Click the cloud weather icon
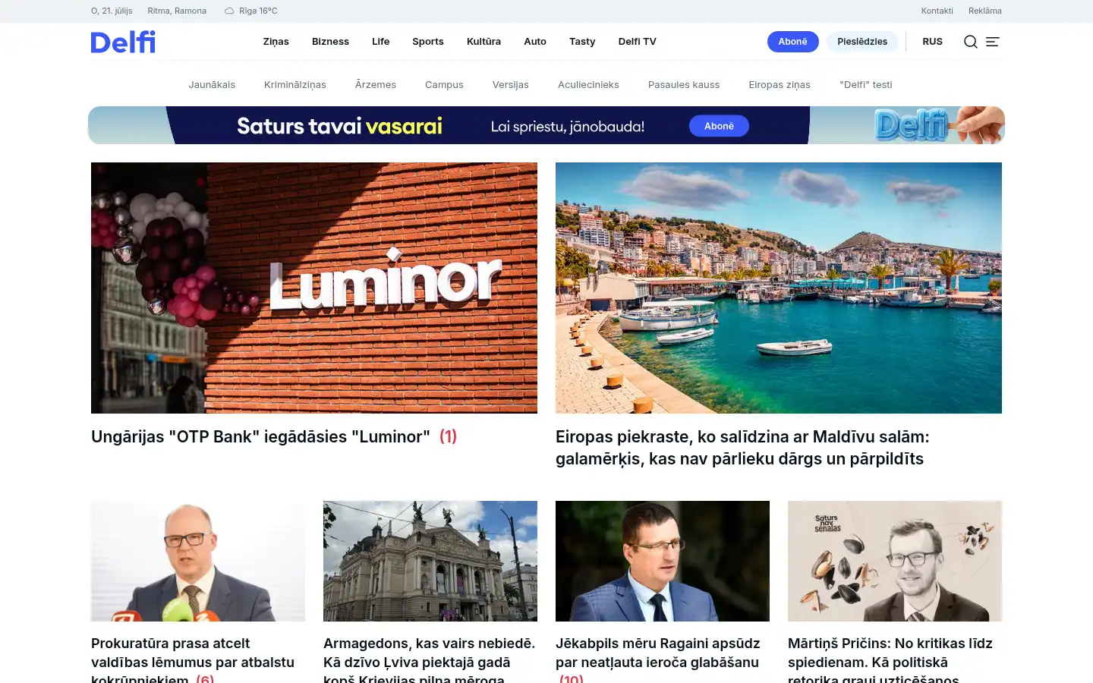The width and height of the screenshot is (1093, 683). click(229, 11)
